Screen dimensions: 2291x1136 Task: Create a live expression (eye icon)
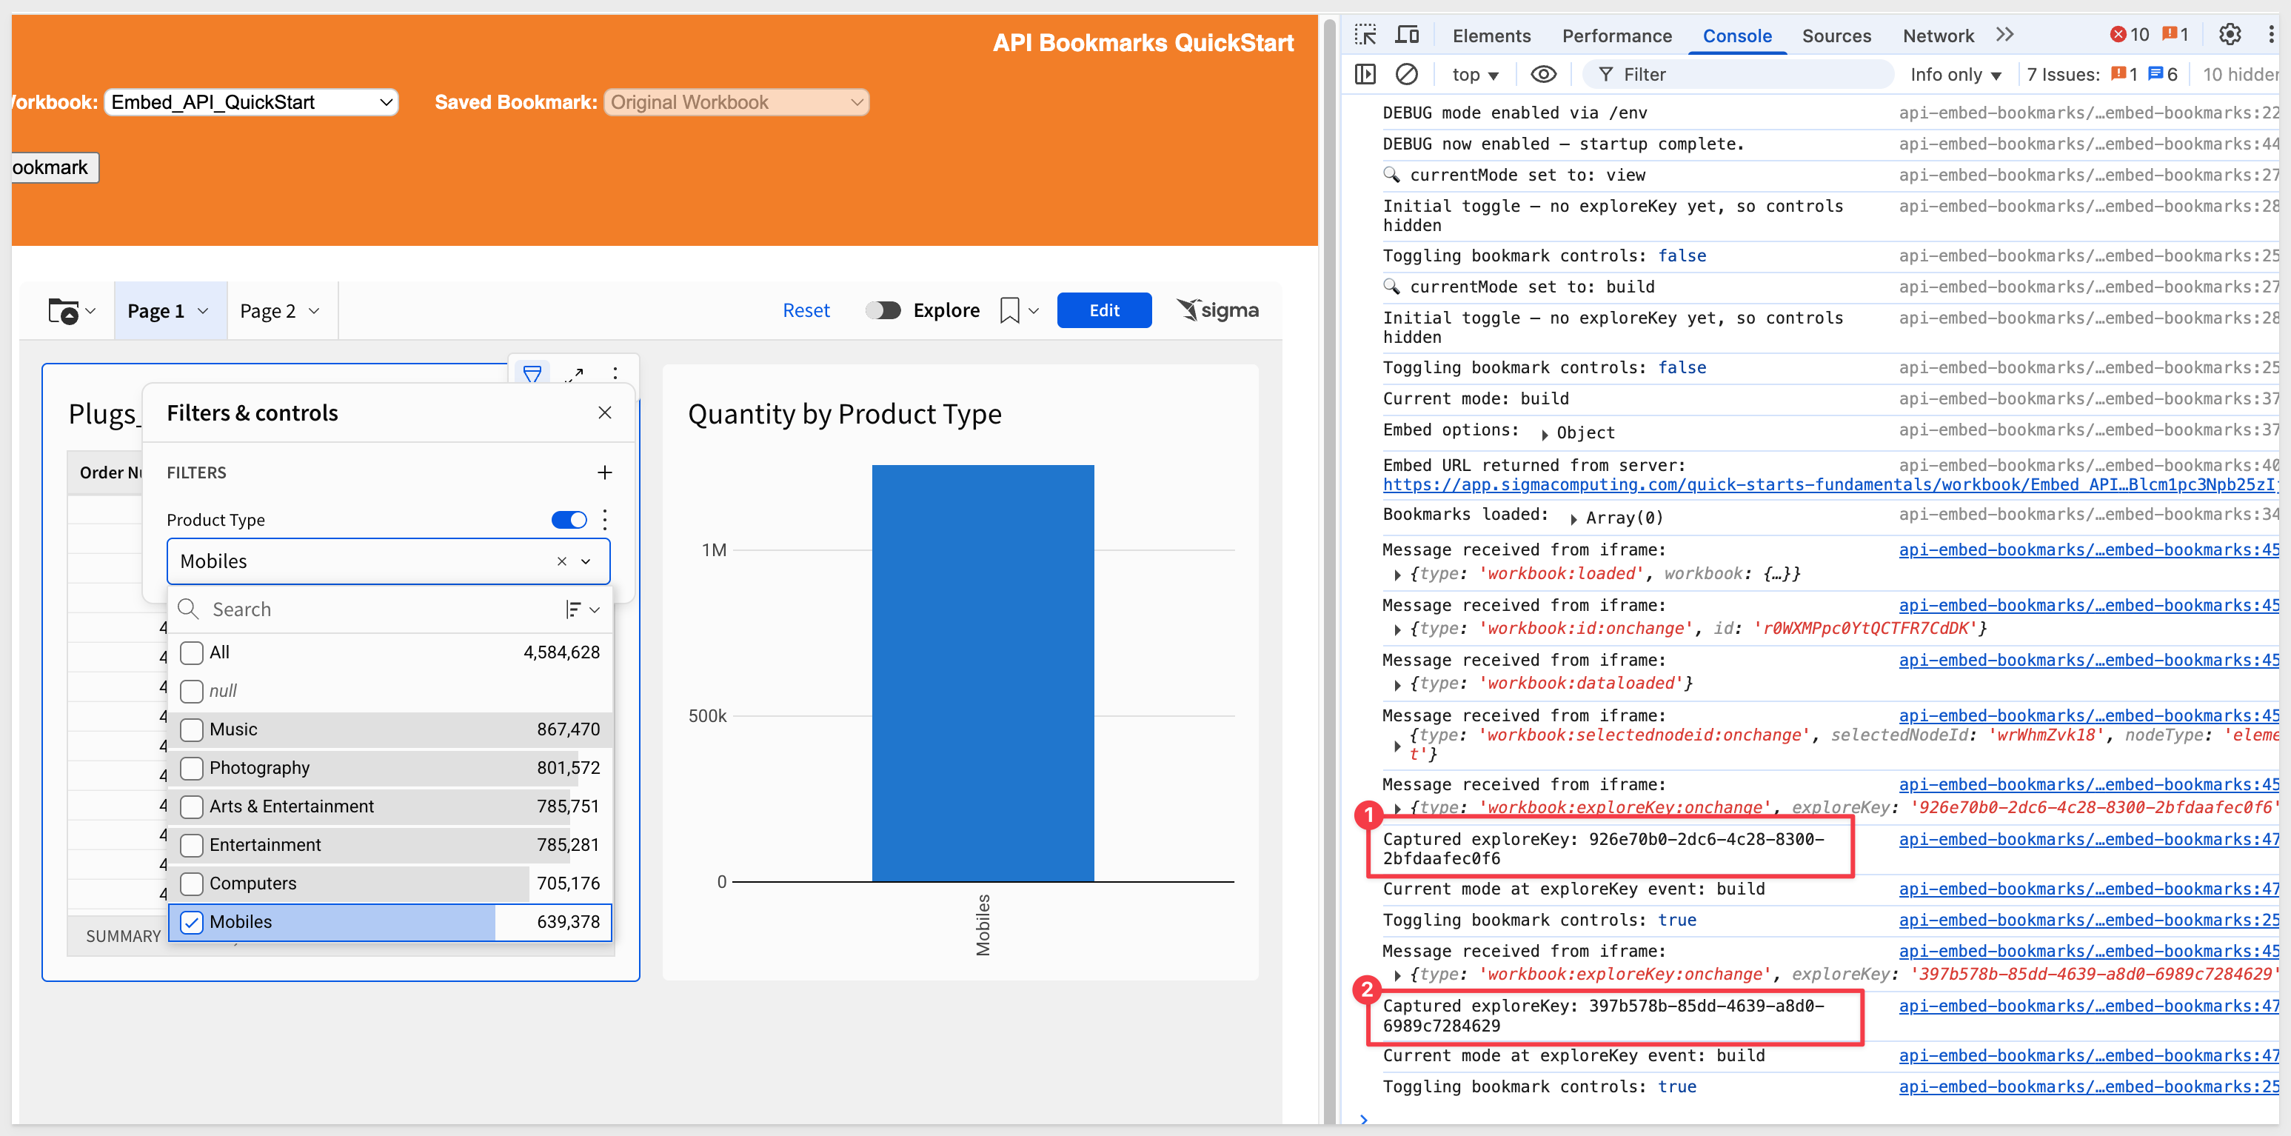click(1543, 75)
